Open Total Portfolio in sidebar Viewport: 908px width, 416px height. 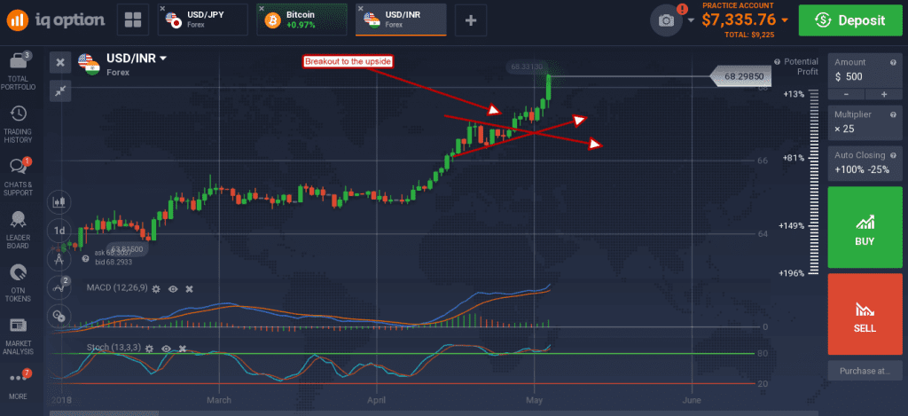click(x=20, y=71)
